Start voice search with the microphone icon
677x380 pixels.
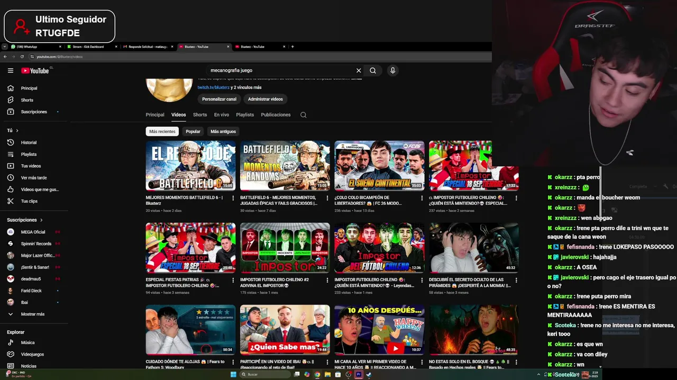pos(392,70)
